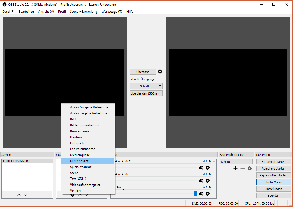This screenshot has width=293, height=207.
Task: Mute Desktop Audio 2 with the speaker icon
Action: click(201, 167)
